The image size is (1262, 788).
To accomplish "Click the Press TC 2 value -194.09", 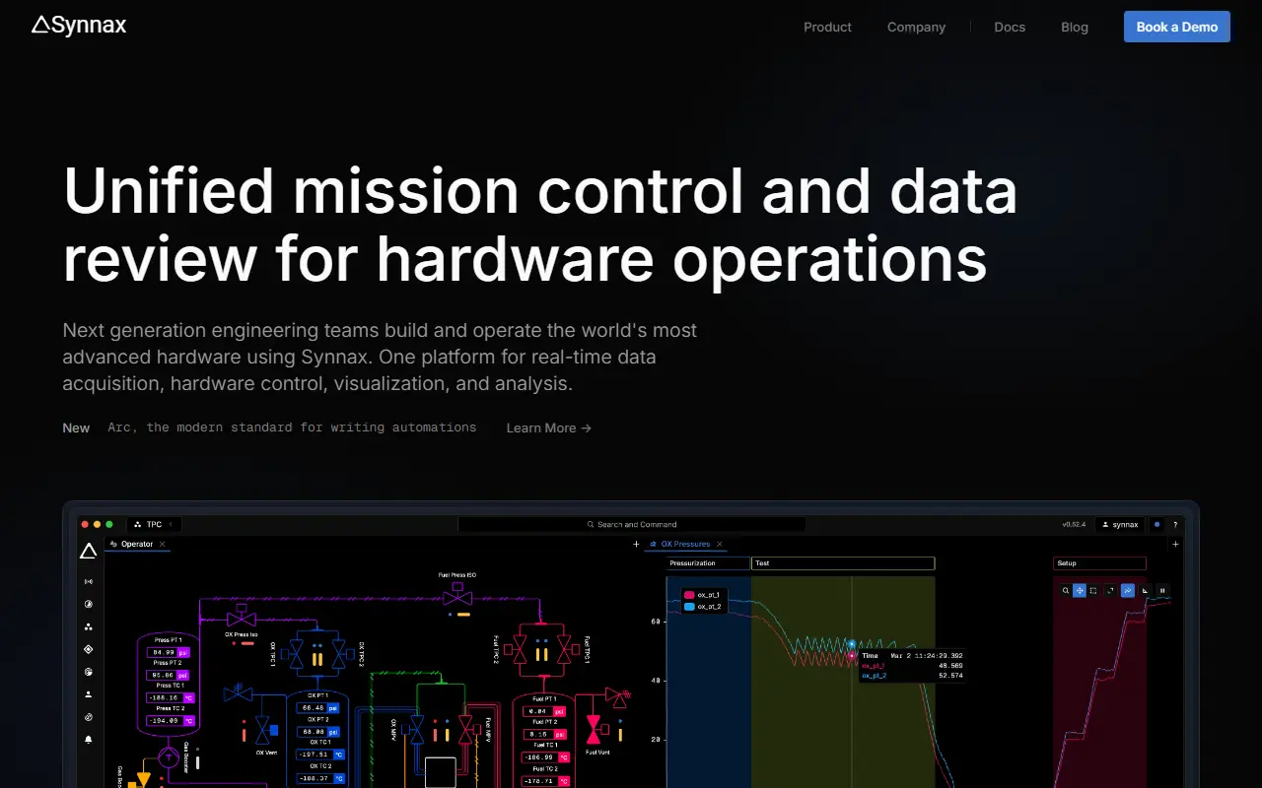I will tap(165, 720).
